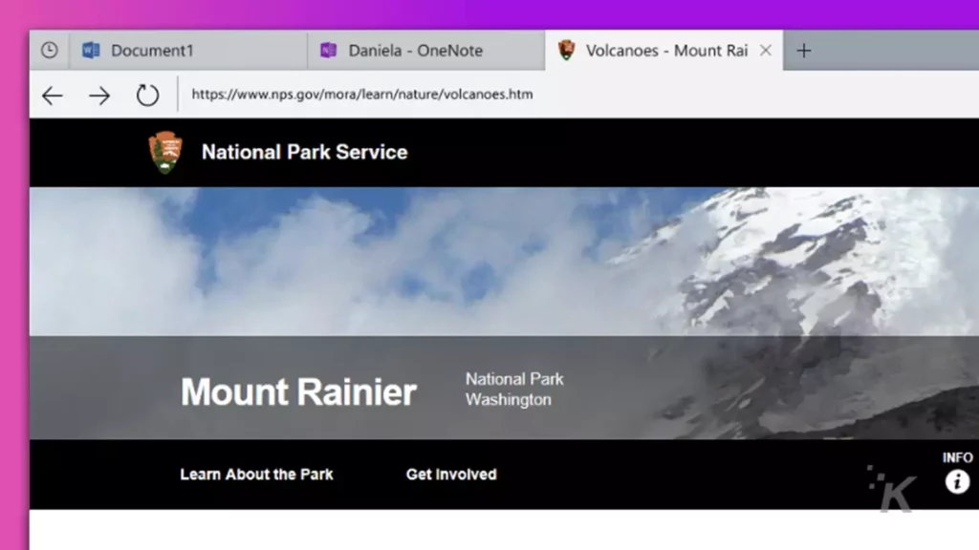This screenshot has height=550, width=979.
Task: Click the Mount Rainier park title
Action: [298, 391]
